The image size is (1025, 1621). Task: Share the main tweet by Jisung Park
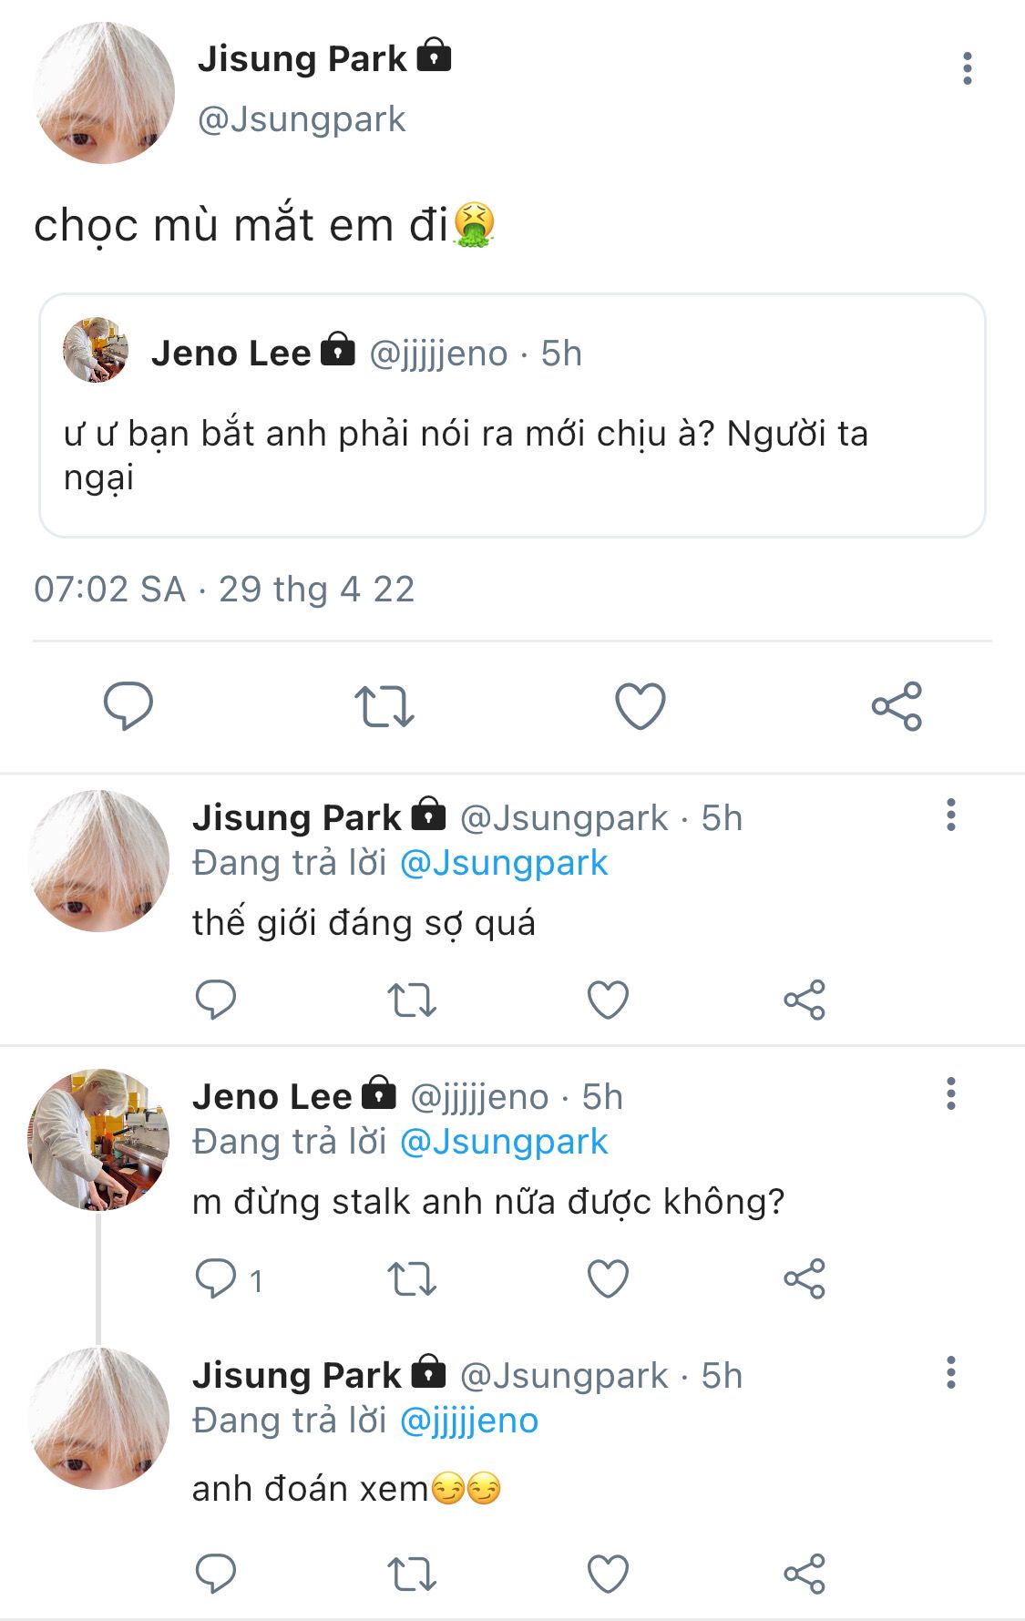point(897,706)
